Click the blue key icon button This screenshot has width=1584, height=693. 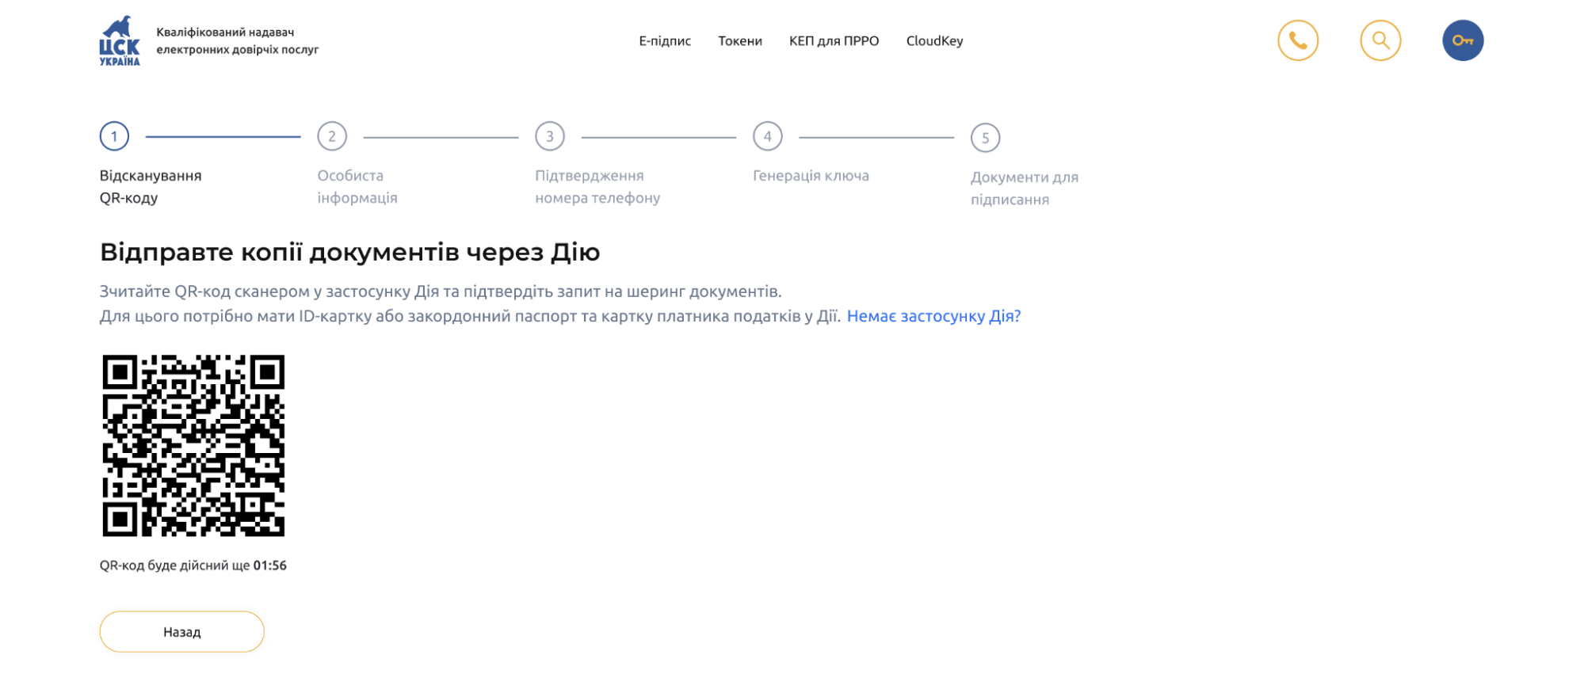coord(1463,40)
